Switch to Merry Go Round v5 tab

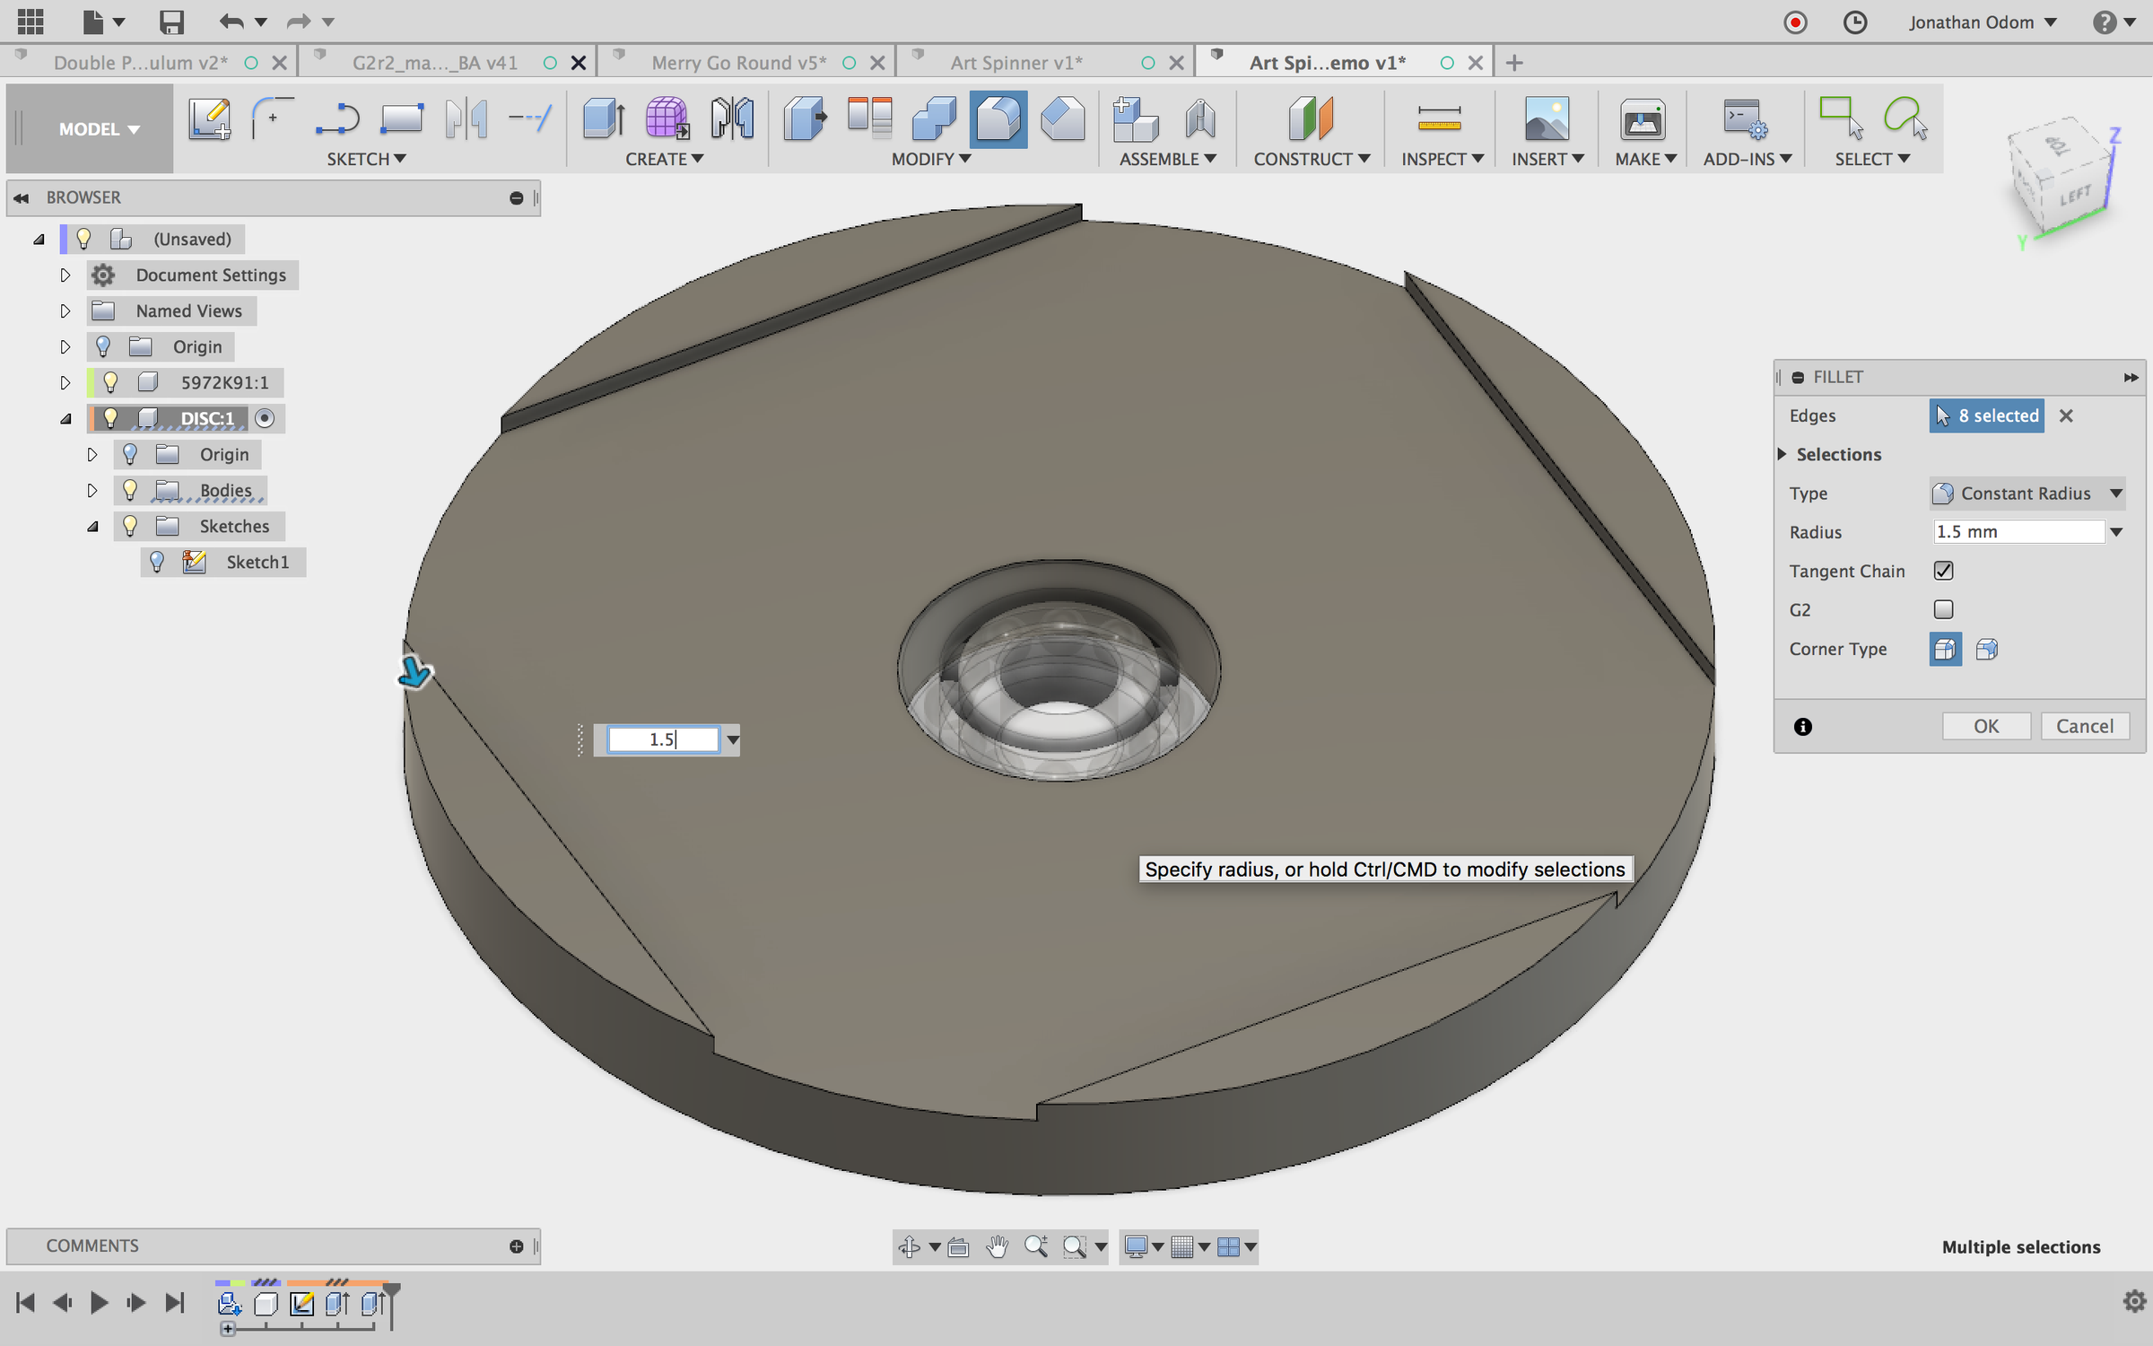(737, 62)
